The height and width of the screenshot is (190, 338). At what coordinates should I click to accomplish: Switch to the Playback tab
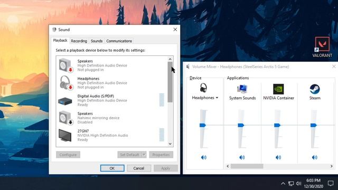(x=60, y=41)
